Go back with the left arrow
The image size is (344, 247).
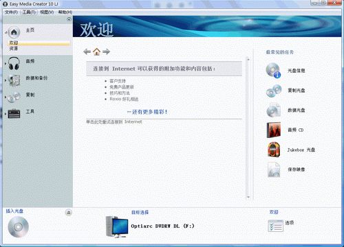[x=87, y=51]
